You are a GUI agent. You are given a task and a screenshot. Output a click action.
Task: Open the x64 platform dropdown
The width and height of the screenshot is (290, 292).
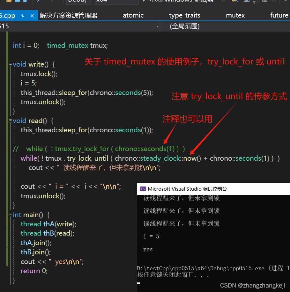point(116,1)
